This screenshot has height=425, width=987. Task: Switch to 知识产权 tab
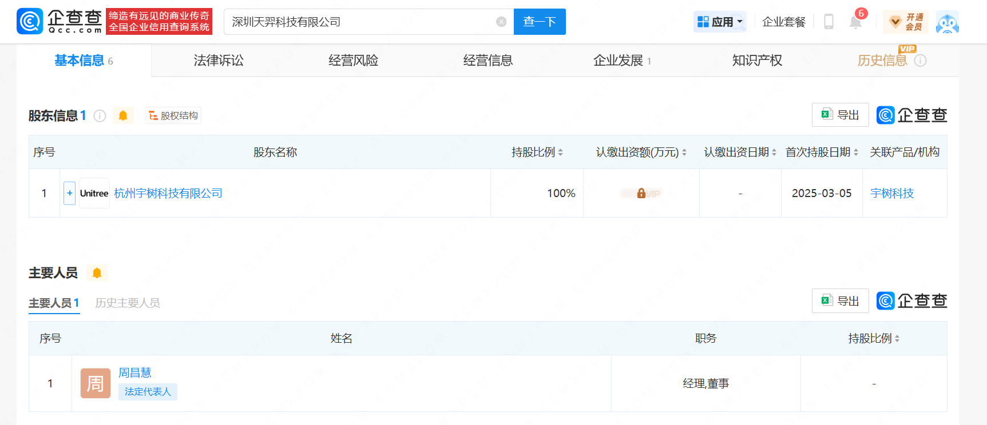click(x=757, y=61)
